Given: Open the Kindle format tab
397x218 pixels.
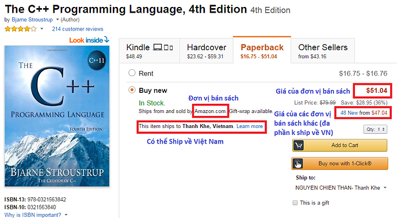Looking at the screenshot, I should coord(150,51).
